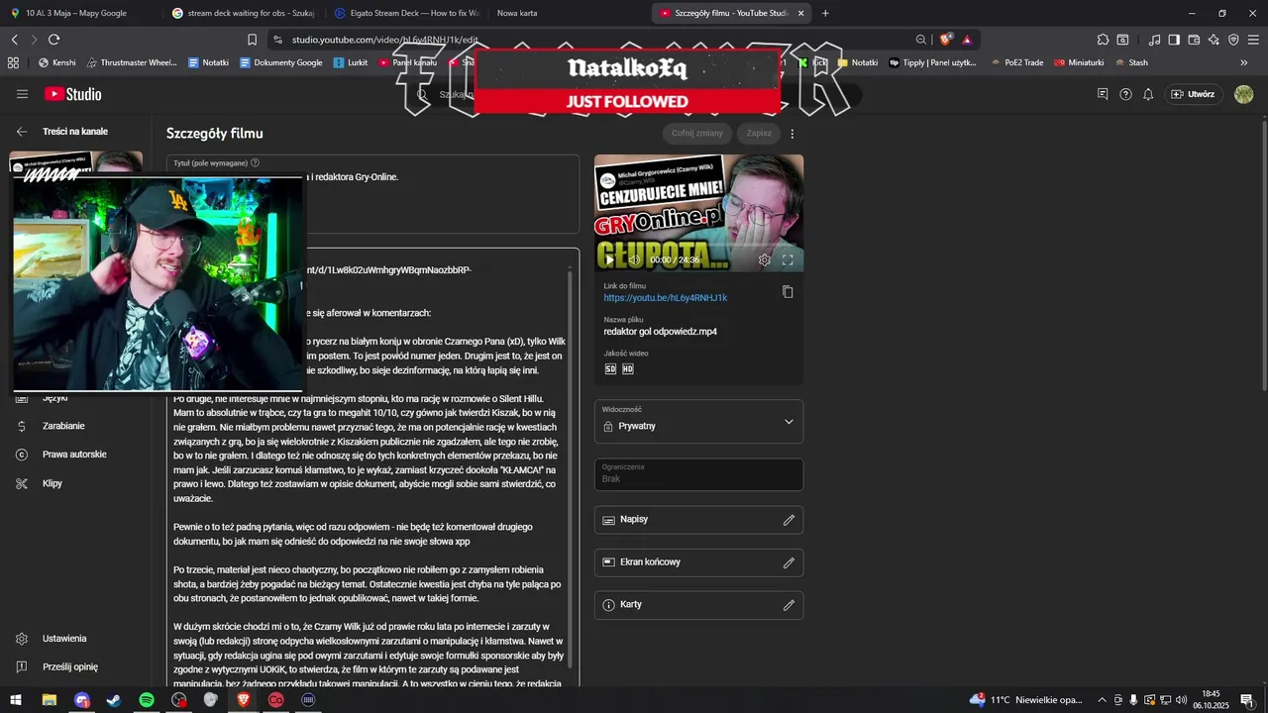Open Napisy section

pyautogui.click(x=698, y=520)
